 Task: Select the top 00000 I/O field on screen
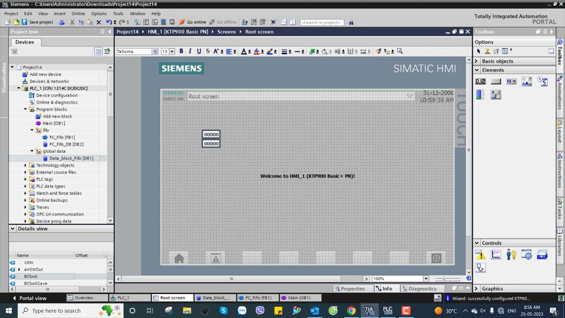(x=211, y=135)
